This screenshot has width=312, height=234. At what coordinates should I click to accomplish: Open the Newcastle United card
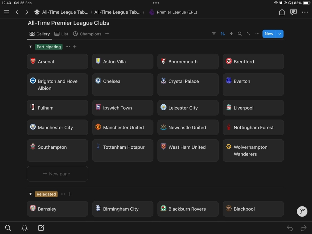[188, 127]
